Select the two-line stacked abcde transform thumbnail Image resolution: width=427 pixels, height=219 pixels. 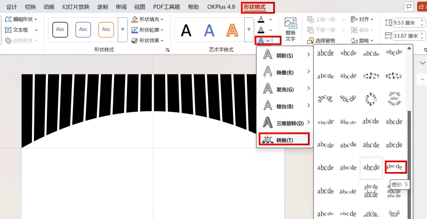371,191
